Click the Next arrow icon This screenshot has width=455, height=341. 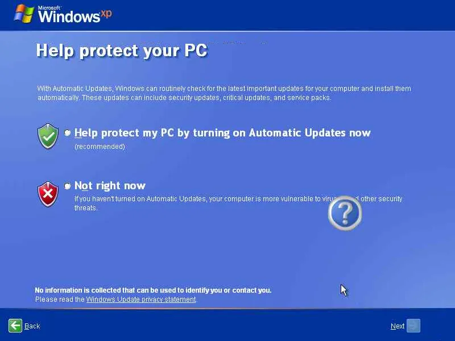point(413,326)
